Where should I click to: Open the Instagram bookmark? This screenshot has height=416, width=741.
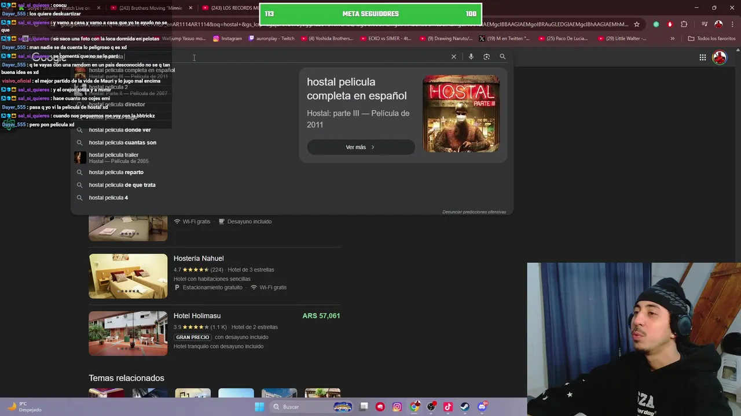tap(228, 39)
